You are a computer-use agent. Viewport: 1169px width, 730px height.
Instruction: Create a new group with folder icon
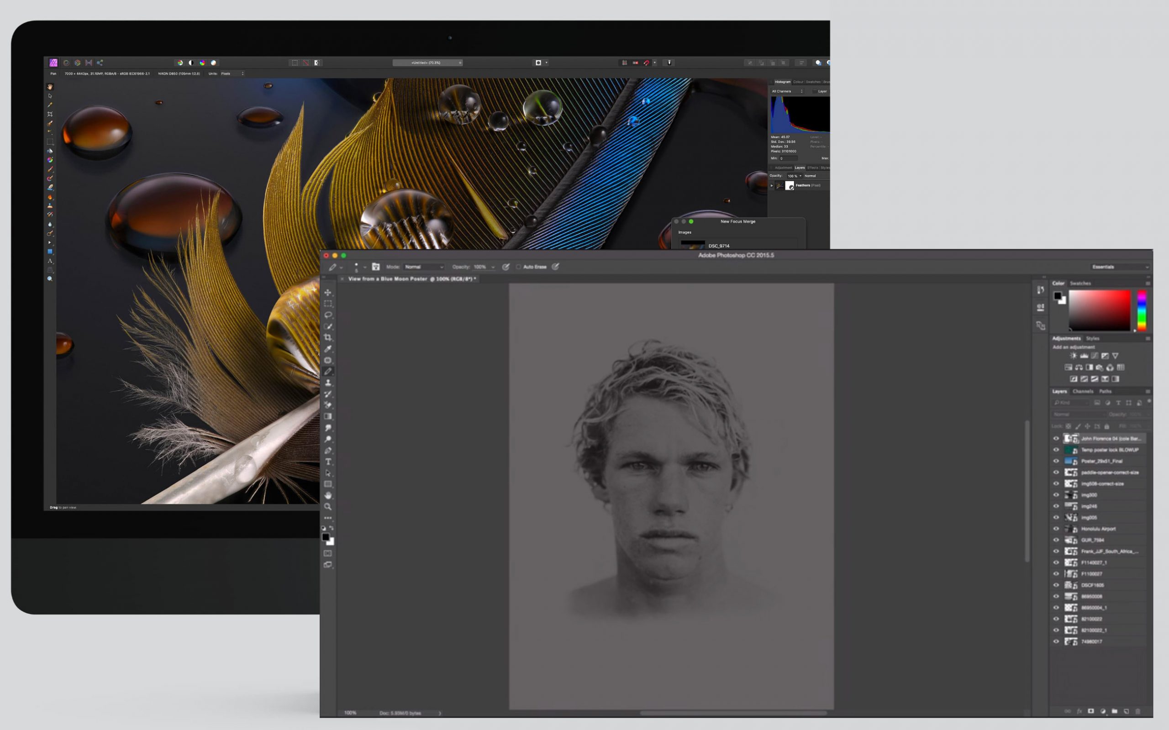coord(1115,711)
